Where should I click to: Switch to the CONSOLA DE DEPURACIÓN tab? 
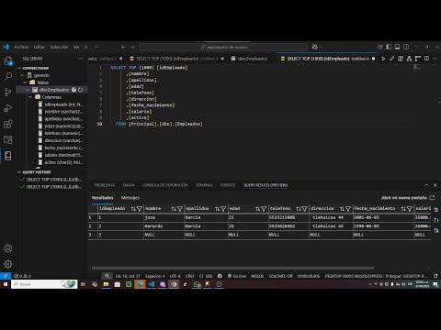point(165,185)
